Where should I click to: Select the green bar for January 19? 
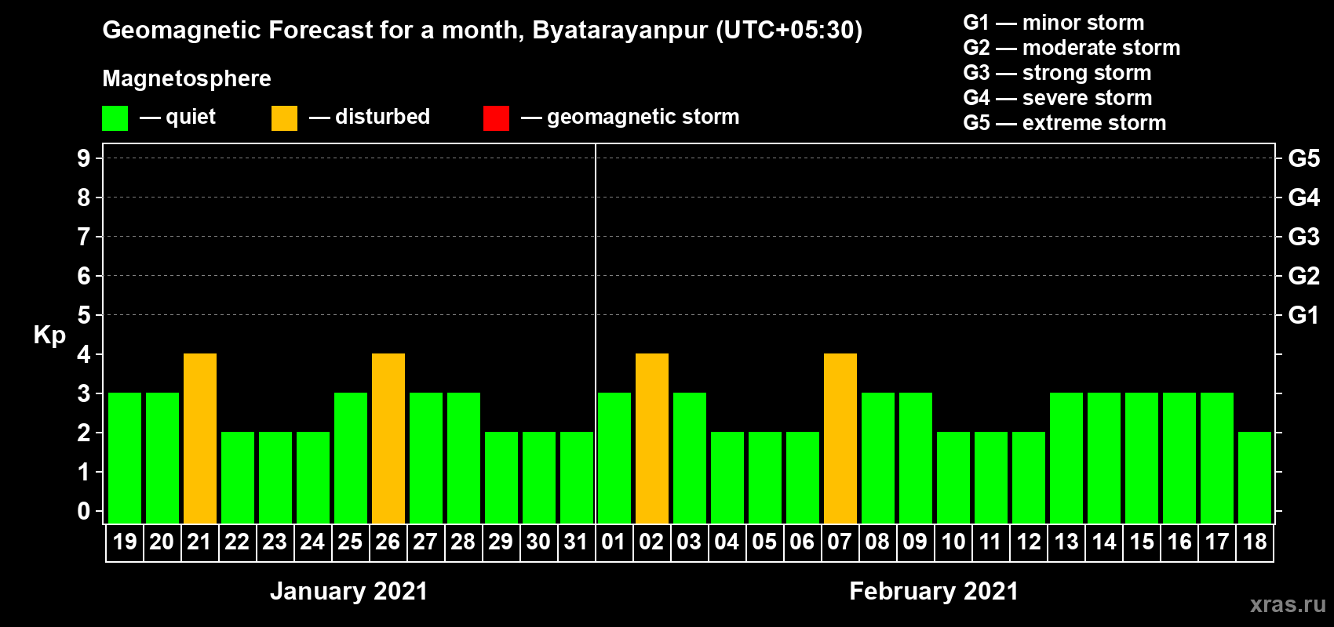[125, 458]
